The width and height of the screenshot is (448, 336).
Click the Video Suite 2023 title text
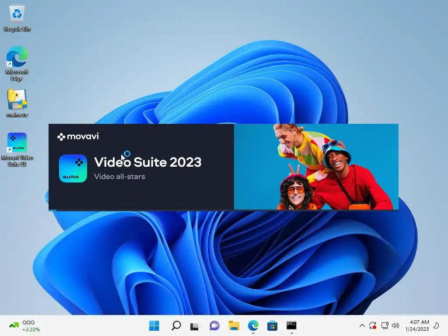coord(148,162)
